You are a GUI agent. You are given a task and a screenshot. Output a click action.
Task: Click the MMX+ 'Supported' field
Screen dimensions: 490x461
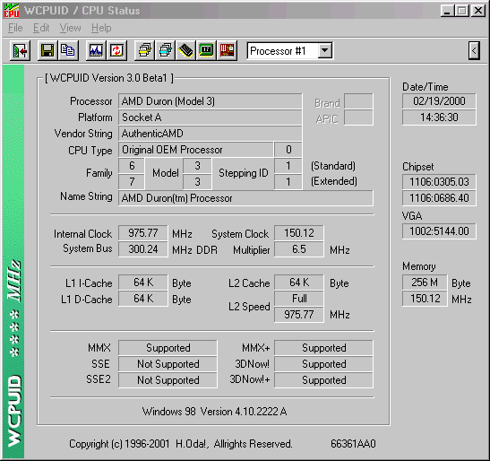[323, 348]
